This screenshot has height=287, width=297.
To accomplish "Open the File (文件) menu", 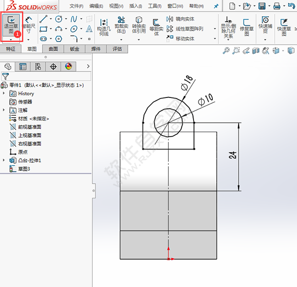I will click(76, 6).
